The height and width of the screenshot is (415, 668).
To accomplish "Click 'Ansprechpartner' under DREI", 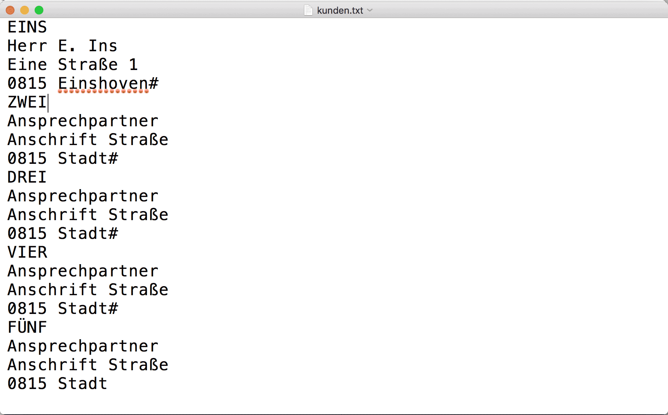I will pyautogui.click(x=83, y=196).
